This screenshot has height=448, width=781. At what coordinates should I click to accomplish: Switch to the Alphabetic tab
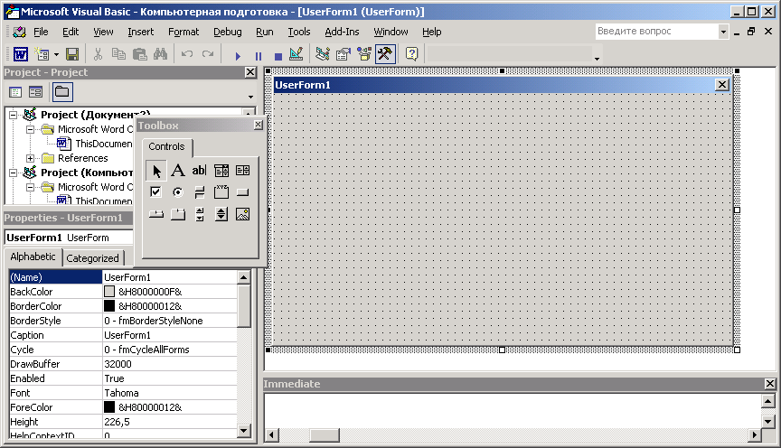tap(33, 257)
